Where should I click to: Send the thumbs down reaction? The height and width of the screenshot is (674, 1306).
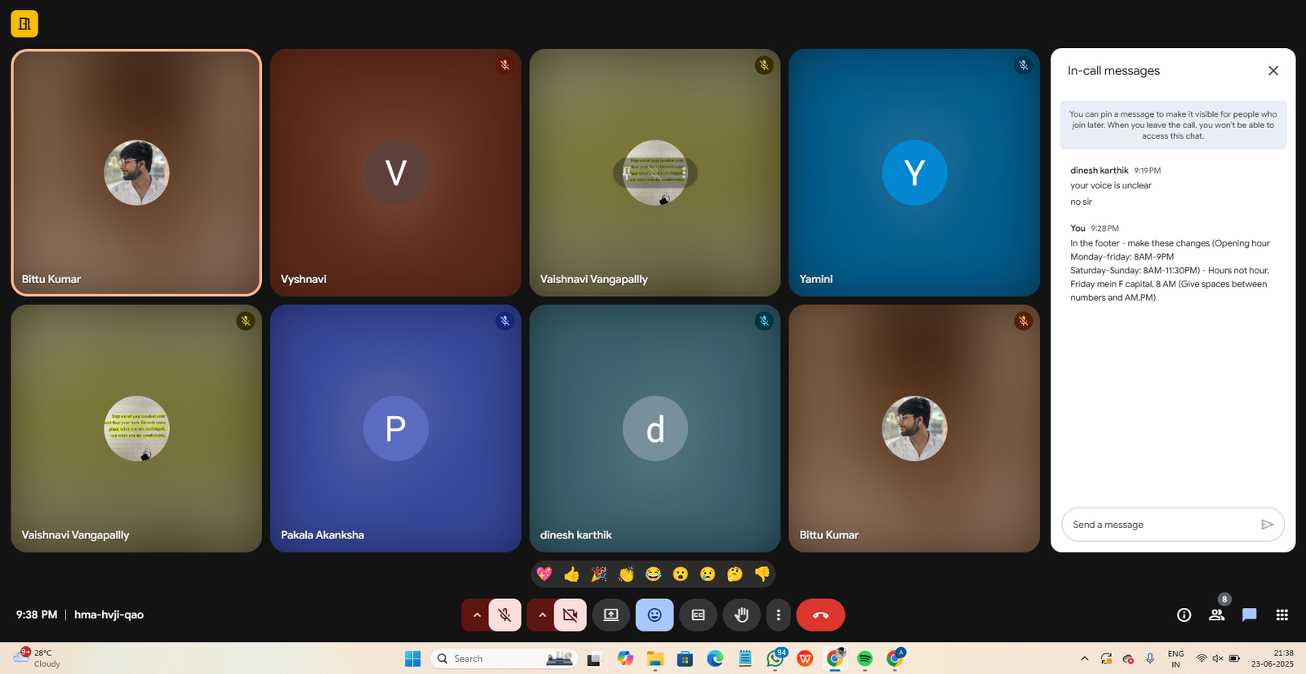click(x=762, y=574)
